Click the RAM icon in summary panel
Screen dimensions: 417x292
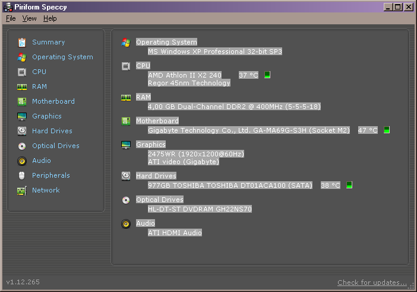click(x=126, y=98)
